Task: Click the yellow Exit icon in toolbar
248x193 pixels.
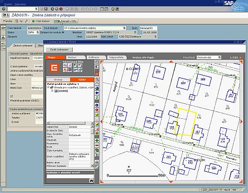Action: point(57,9)
